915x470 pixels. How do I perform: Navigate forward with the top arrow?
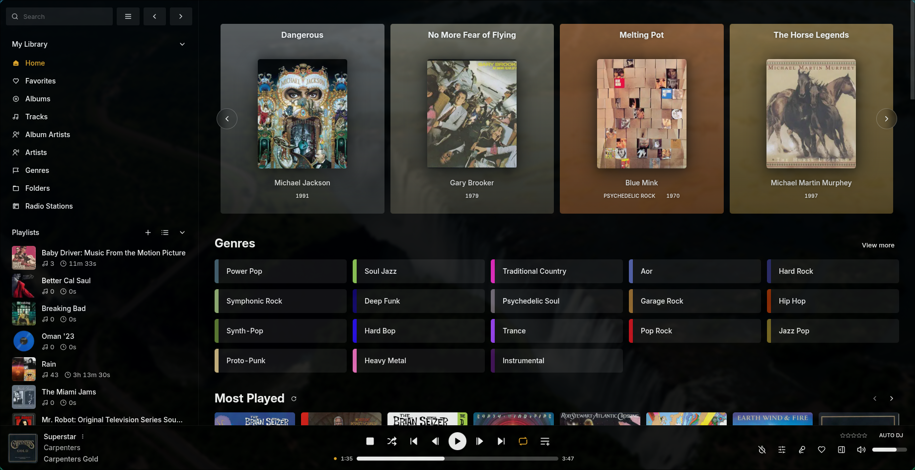pos(181,16)
